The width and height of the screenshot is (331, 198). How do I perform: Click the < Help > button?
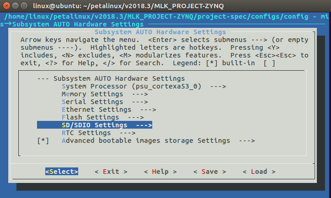(x=160, y=172)
